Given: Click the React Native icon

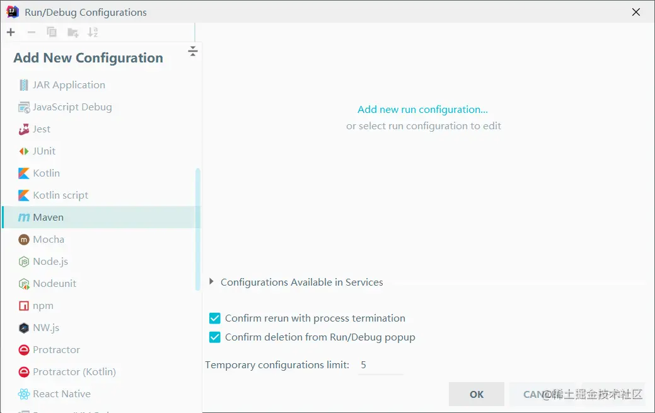Looking at the screenshot, I should [24, 394].
